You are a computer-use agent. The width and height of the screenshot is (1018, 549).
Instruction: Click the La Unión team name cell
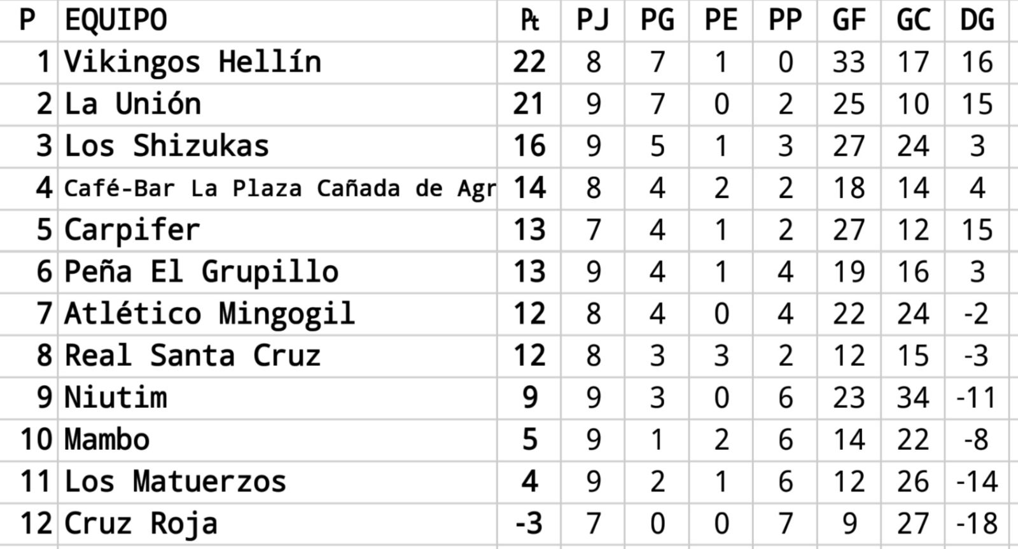[132, 104]
